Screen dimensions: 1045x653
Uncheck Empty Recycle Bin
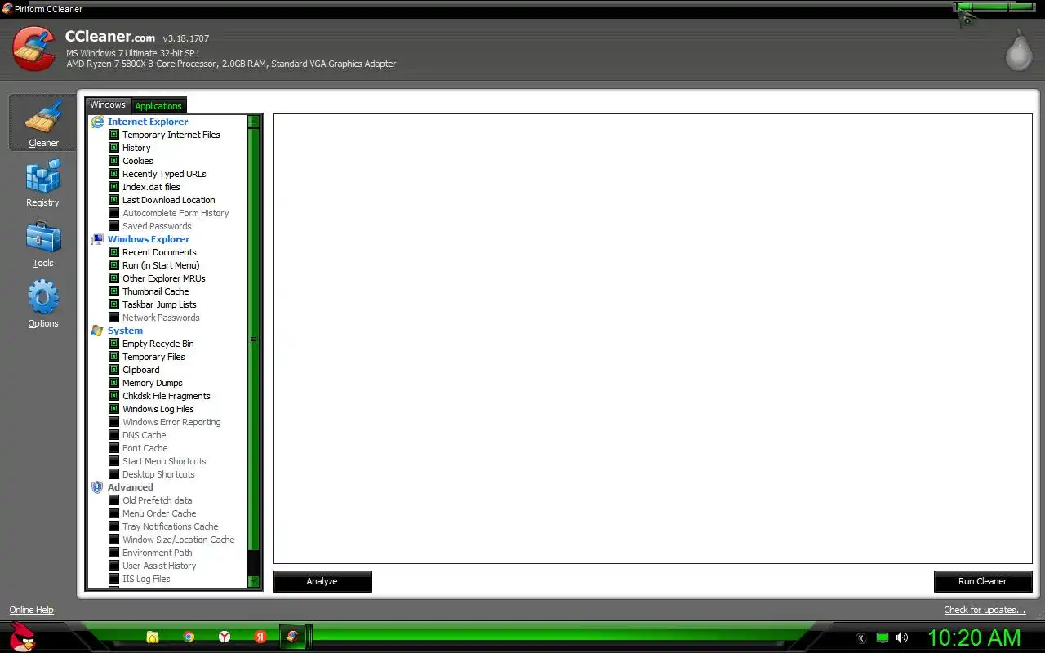click(x=114, y=344)
